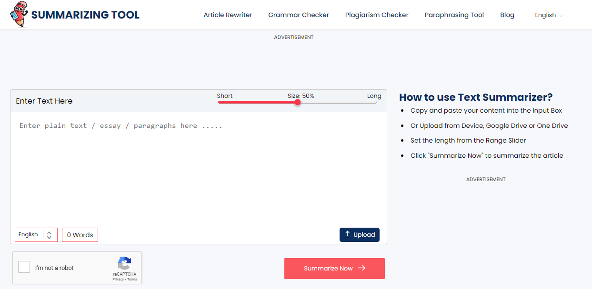Viewport: 592px width, 289px height.
Task: Click the upload arrow icon on Upload button
Action: click(347, 234)
